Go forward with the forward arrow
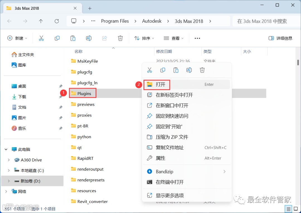 (x=25, y=21)
